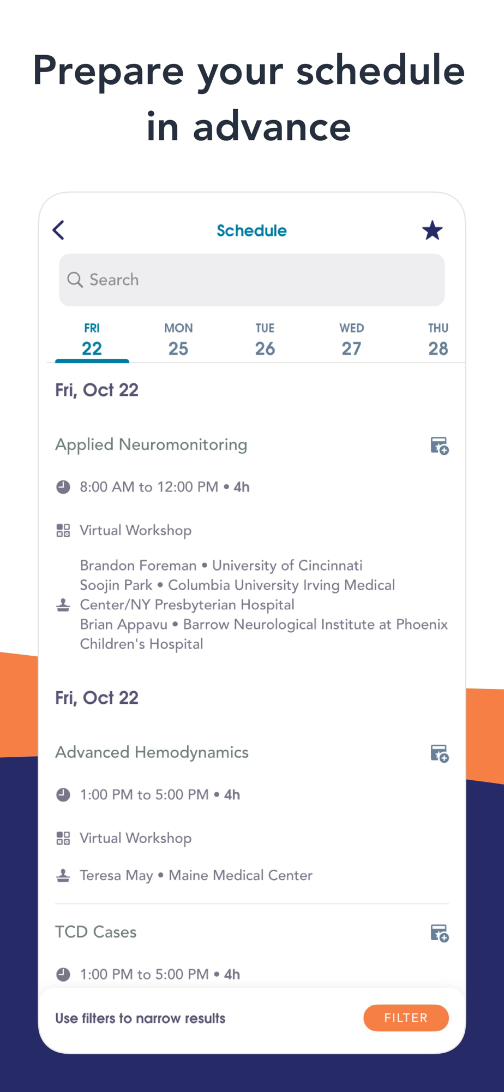
Task: Click the search magnifier icon
Action: click(75, 280)
